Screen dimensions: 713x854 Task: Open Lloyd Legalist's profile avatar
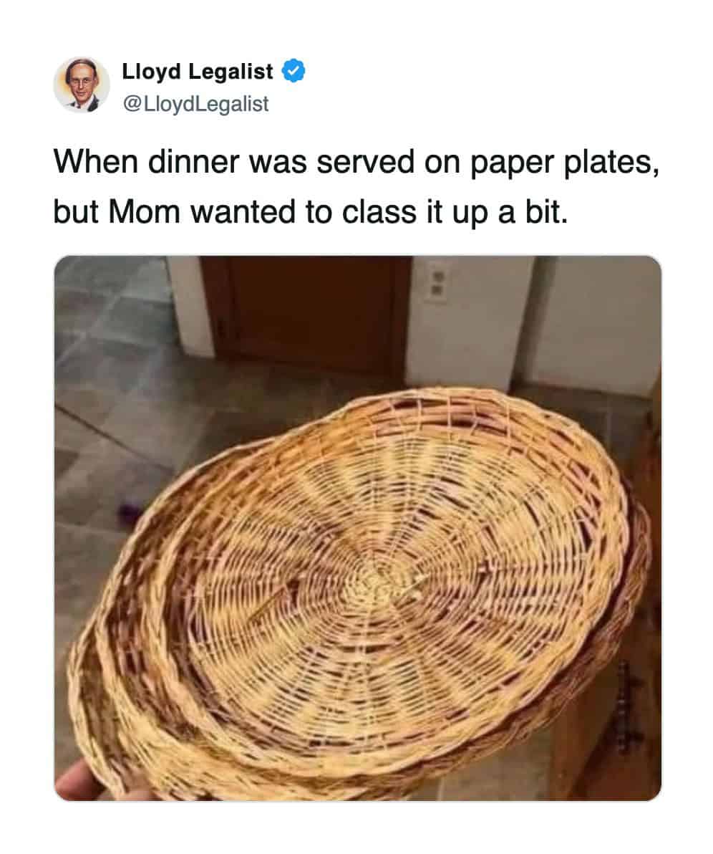pos(82,85)
